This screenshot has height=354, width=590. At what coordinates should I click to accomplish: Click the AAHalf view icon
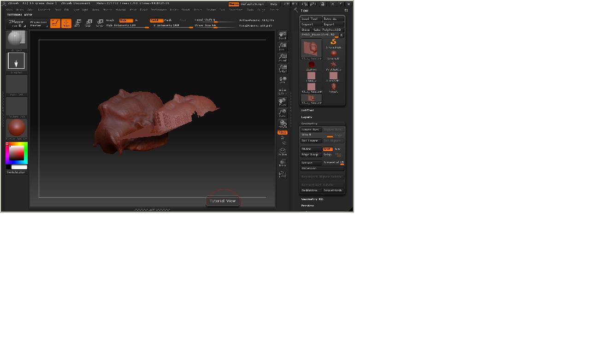pyautogui.click(x=283, y=69)
